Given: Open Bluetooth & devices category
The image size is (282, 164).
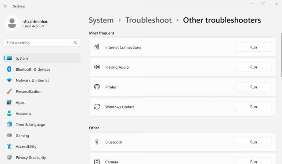Looking at the screenshot, I should (42, 69).
